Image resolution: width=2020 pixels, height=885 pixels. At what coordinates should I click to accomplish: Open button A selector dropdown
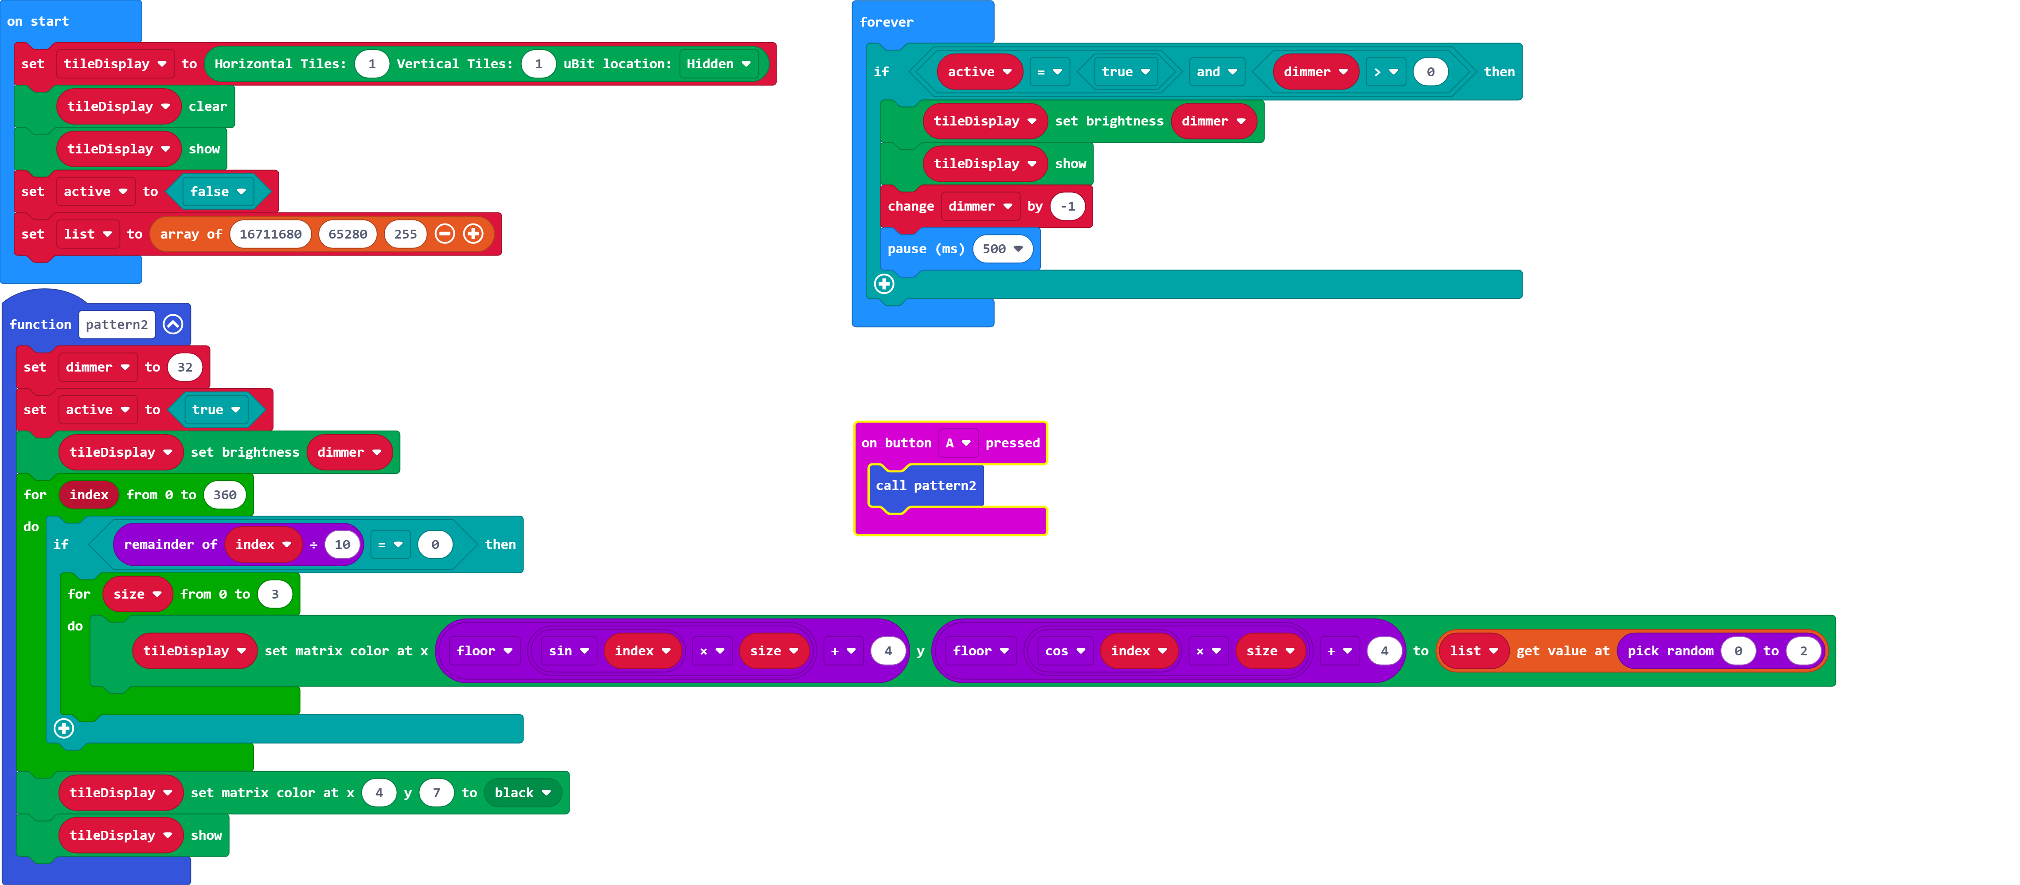point(958,443)
